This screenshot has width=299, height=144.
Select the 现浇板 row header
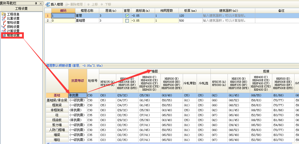tap(57, 120)
